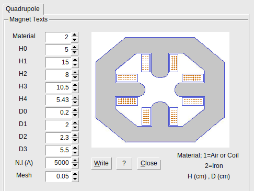Increase the H3 value with up arrow
Image resolution: width=254 pixels, height=191 pixels.
pos(75,85)
